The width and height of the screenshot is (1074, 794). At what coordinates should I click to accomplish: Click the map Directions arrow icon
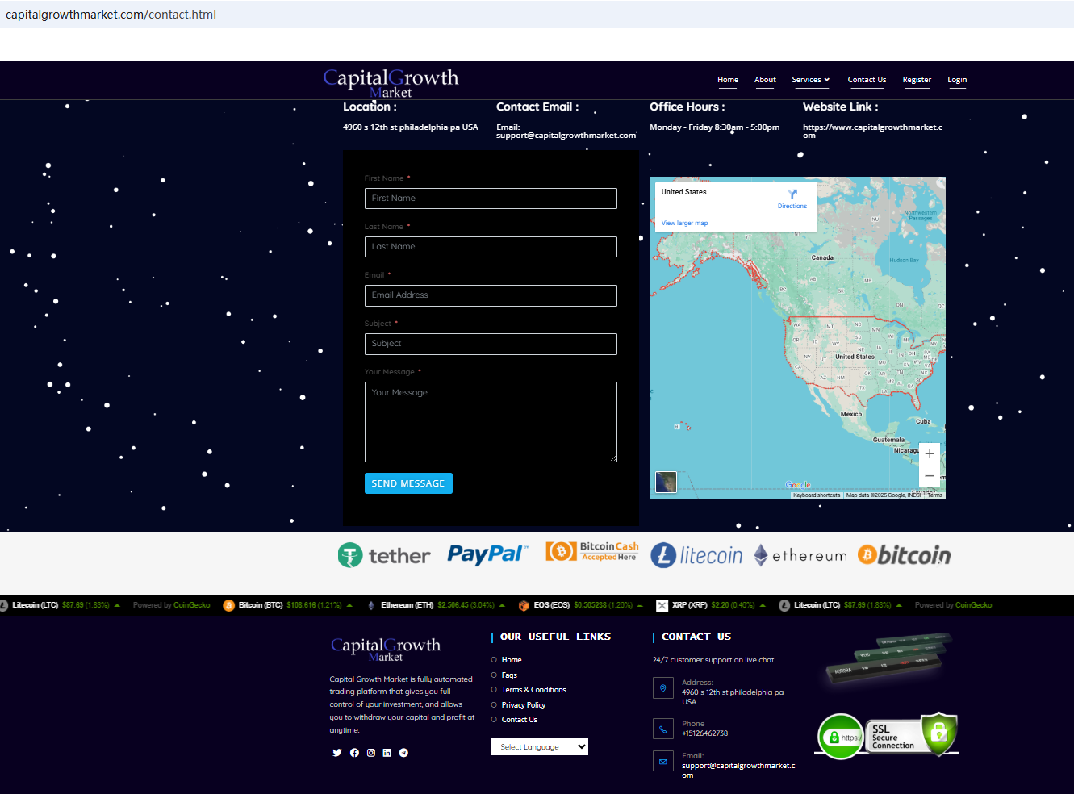792,194
